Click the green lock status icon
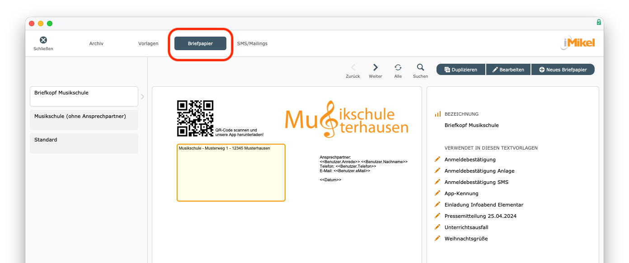The width and height of the screenshot is (629, 263). 599,22
